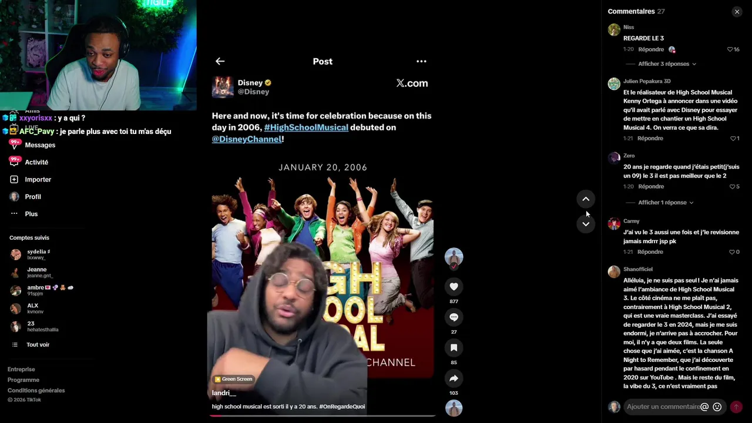Open Zero's avatar in comments

[614, 157]
